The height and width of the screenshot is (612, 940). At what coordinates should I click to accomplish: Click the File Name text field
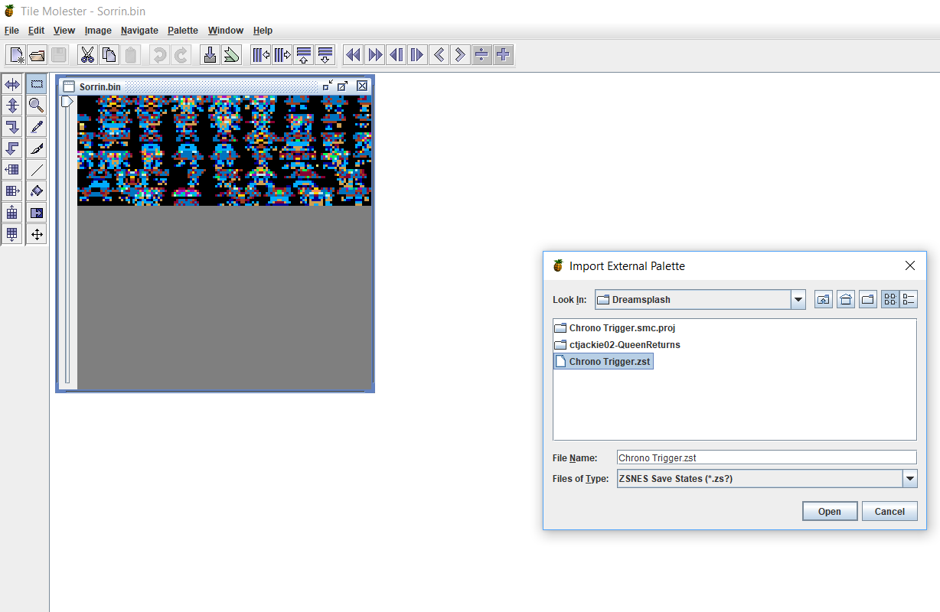[765, 457]
